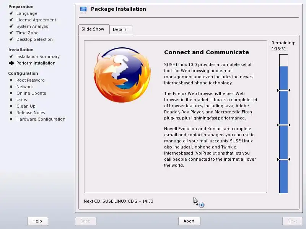Click the Time Zone step label

pos(27,33)
